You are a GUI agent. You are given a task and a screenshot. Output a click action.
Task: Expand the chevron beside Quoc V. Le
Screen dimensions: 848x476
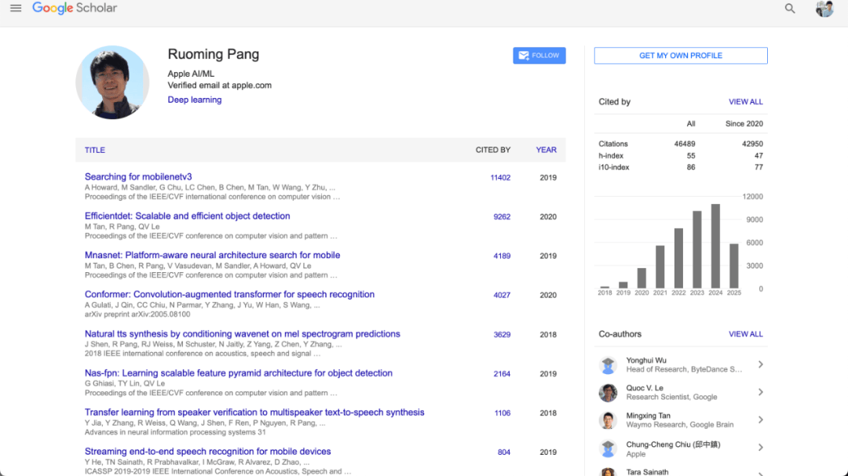(x=760, y=392)
